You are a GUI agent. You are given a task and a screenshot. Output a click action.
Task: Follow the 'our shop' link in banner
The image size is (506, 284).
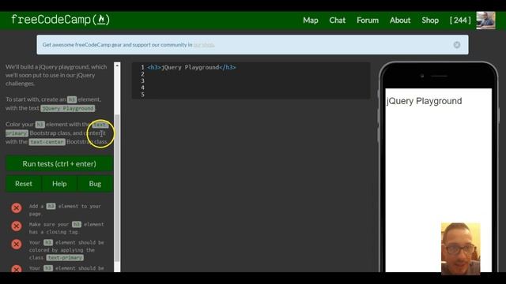point(204,45)
